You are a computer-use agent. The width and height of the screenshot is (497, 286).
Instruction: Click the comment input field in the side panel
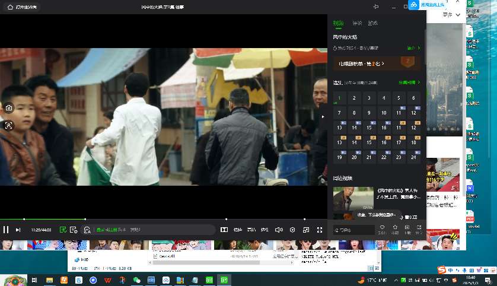[x=353, y=230]
